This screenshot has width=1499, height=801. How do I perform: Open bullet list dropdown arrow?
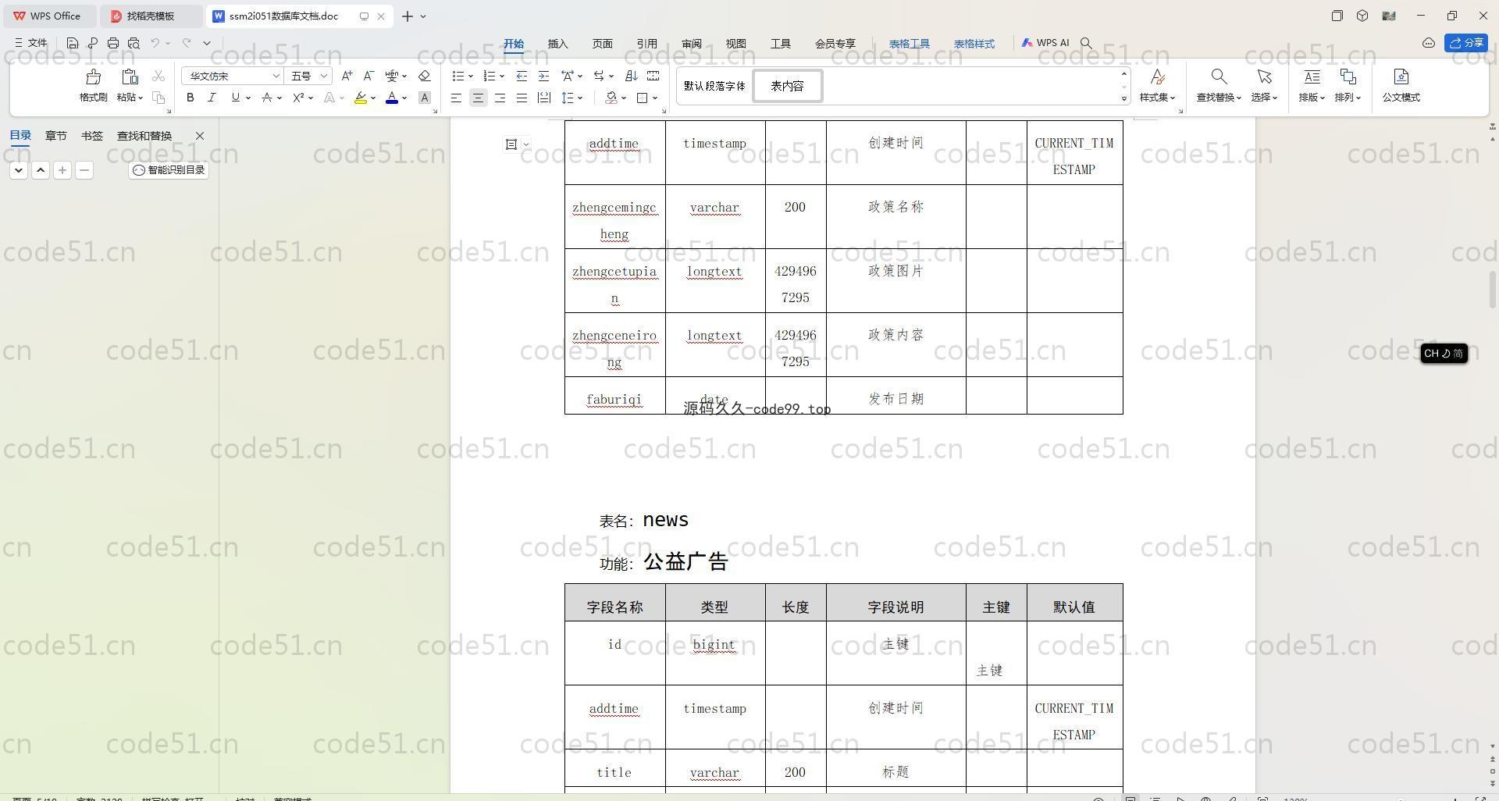471,76
